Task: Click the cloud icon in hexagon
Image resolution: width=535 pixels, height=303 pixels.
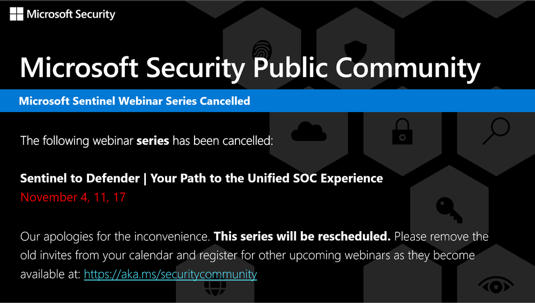Action: point(309,132)
